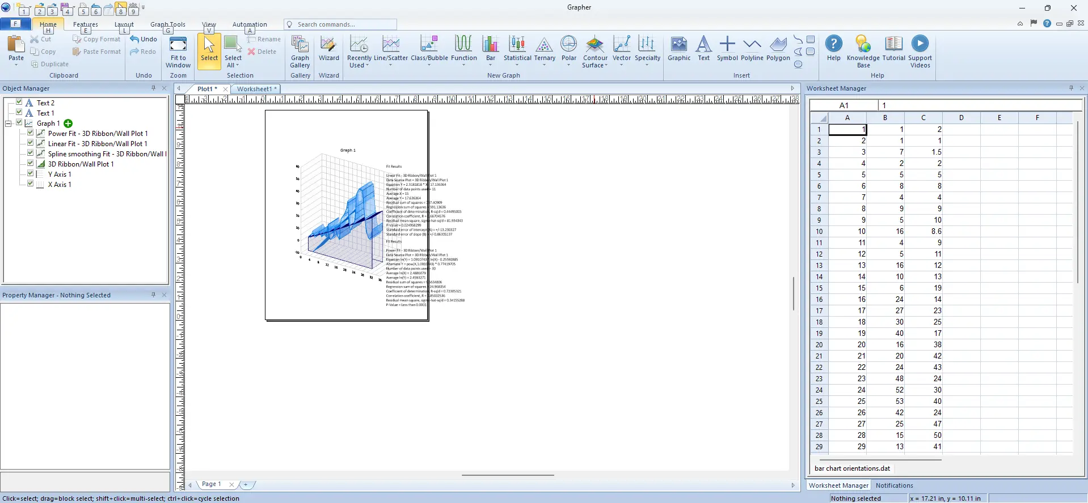This screenshot has height=503, width=1088.
Task: Select the Polyline tool
Action: pyautogui.click(x=752, y=49)
